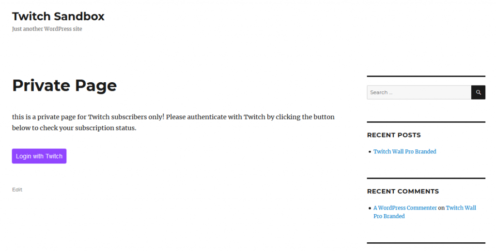The image size is (496, 252).
Task: Click the divider line above Recent Comments
Action: [426, 178]
